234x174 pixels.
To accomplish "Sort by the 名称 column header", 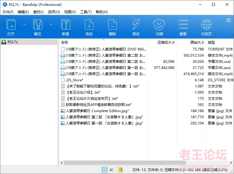I will 65,43.
